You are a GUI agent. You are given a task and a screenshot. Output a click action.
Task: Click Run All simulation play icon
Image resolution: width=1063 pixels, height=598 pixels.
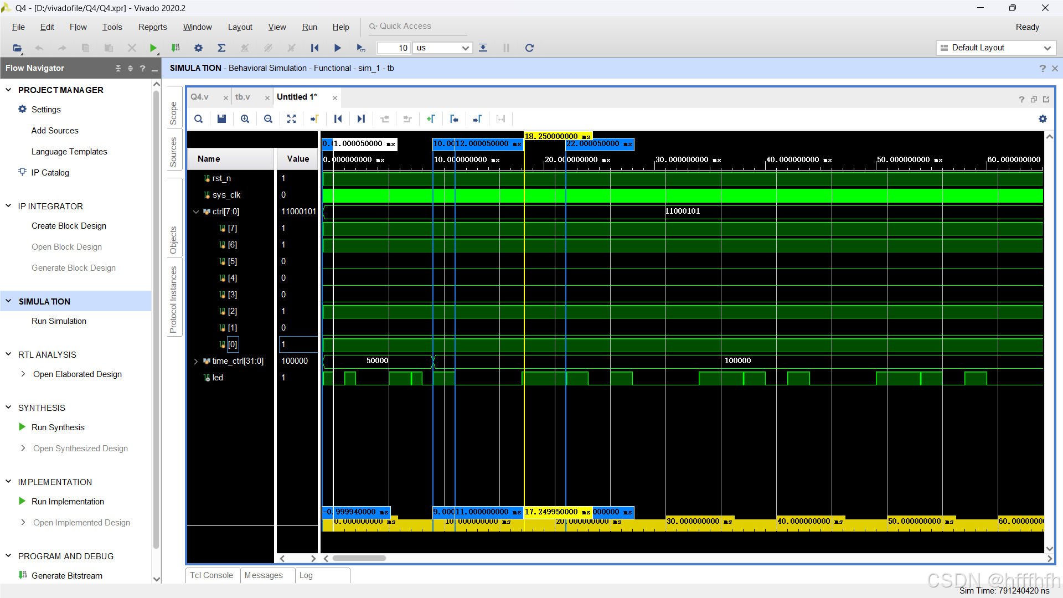click(337, 48)
